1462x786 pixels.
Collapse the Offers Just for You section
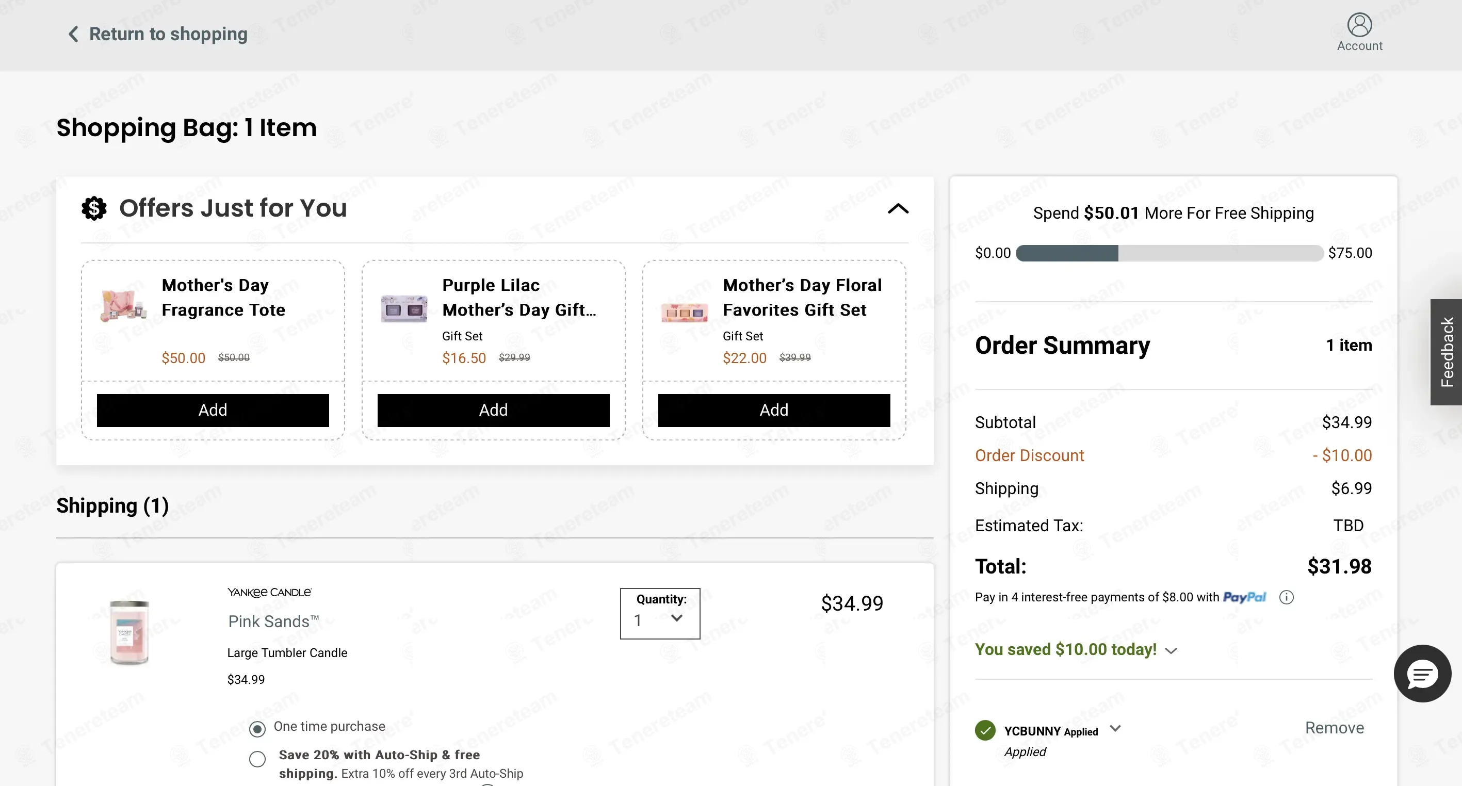coord(898,208)
